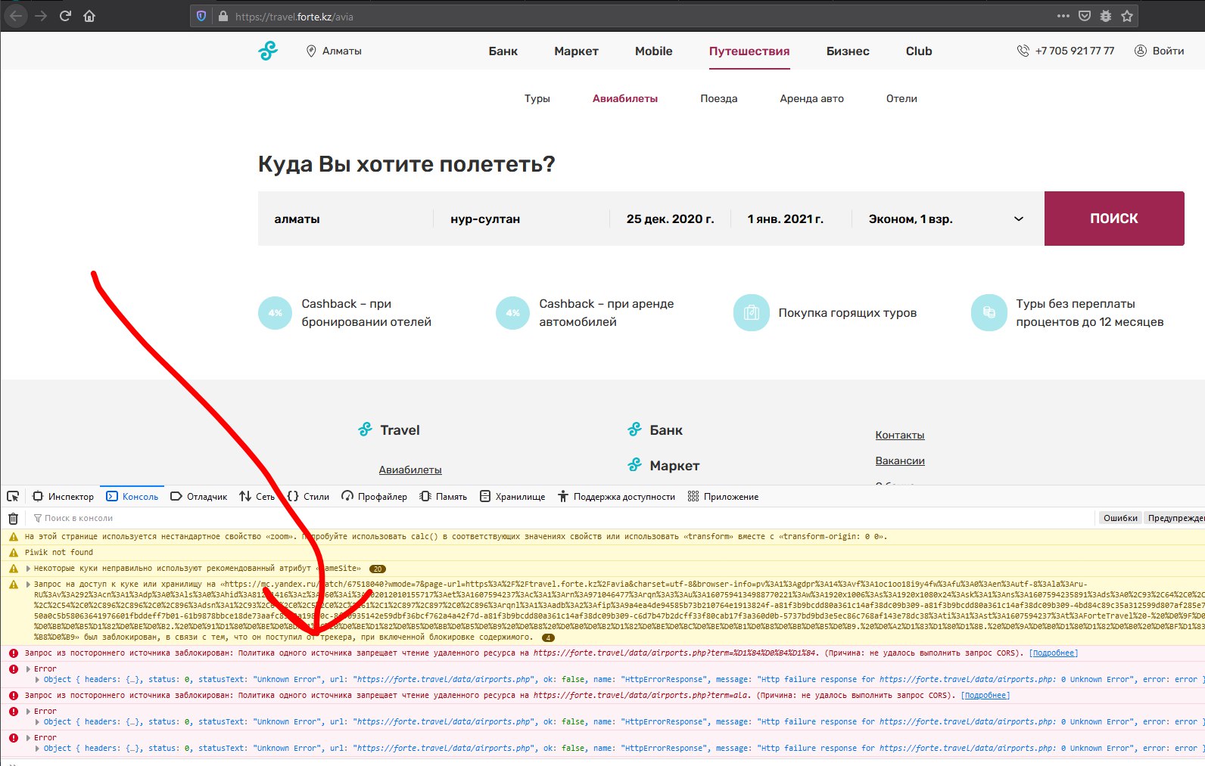Go back to the previous browser page
Viewport: 1205px width, 766px height.
pos(16,16)
